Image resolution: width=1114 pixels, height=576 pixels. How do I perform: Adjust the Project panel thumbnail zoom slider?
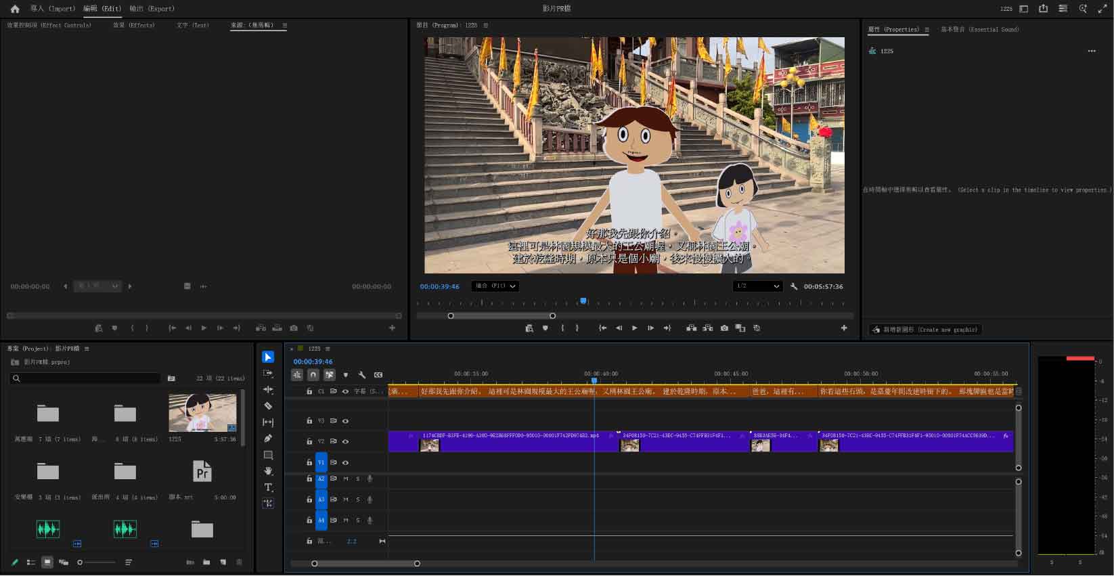point(97,562)
